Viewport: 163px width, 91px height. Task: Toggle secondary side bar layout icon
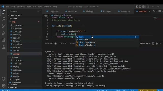(143, 7)
